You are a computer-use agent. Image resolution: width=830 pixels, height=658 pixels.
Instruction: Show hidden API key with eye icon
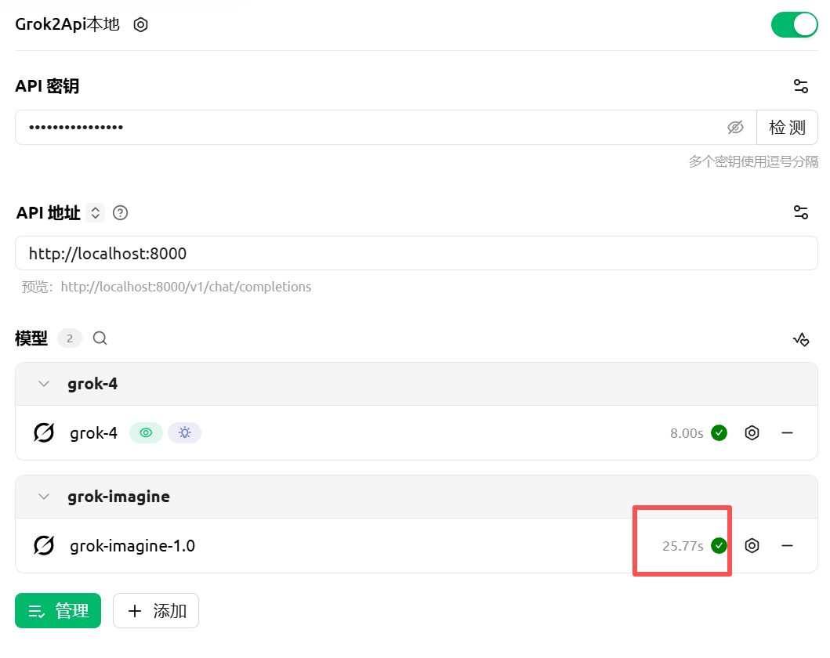[734, 127]
